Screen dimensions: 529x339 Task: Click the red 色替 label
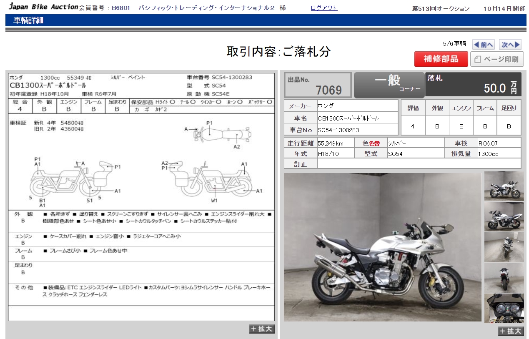point(374,143)
